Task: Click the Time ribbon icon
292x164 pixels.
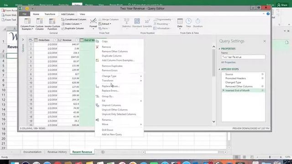Action: [x=188, y=21]
